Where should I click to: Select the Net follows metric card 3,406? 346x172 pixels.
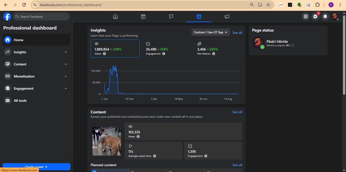(218, 48)
